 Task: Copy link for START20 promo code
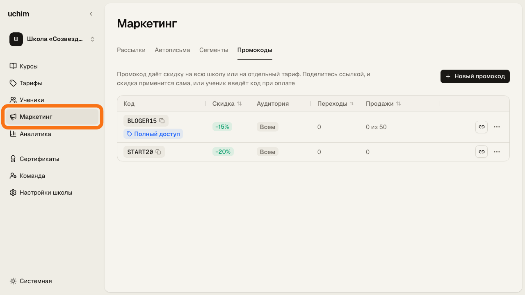pos(482,152)
